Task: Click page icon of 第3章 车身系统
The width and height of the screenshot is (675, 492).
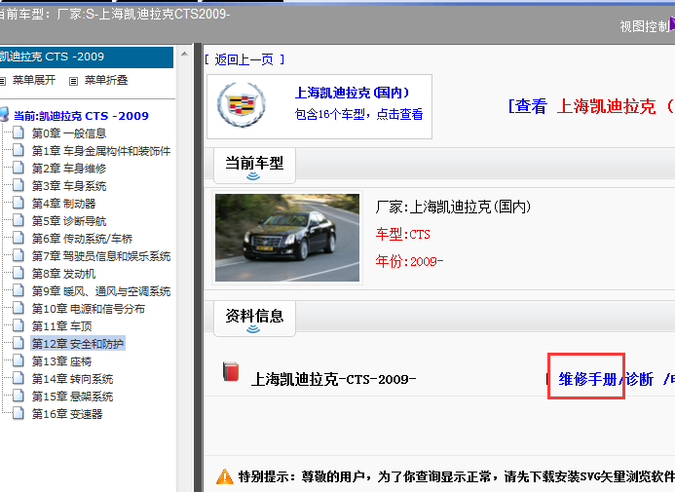Action: [19, 185]
